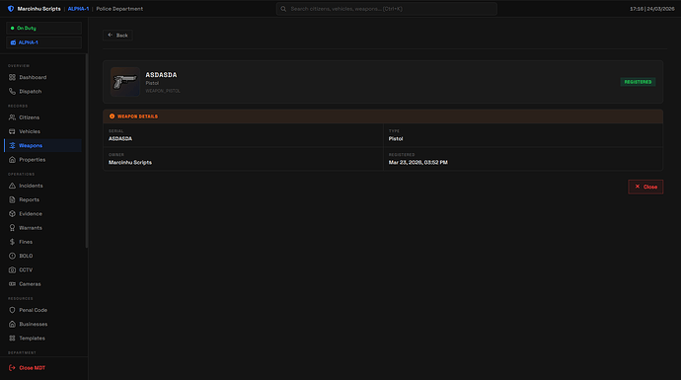The width and height of the screenshot is (681, 380).
Task: Open the Businesses list
Action: pos(42,324)
